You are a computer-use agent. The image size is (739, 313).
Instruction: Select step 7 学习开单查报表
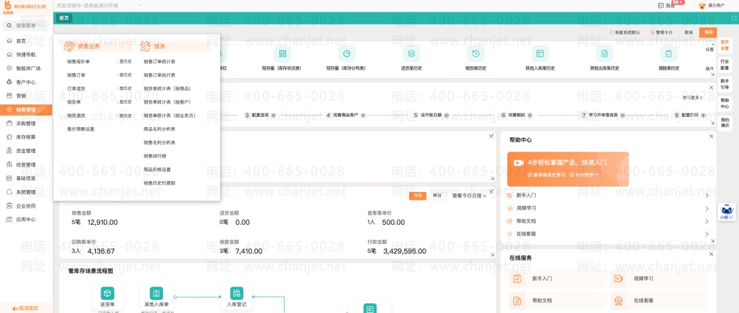pyautogui.click(x=603, y=115)
